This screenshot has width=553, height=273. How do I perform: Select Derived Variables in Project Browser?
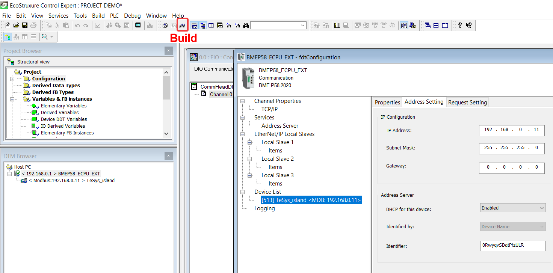click(x=60, y=113)
